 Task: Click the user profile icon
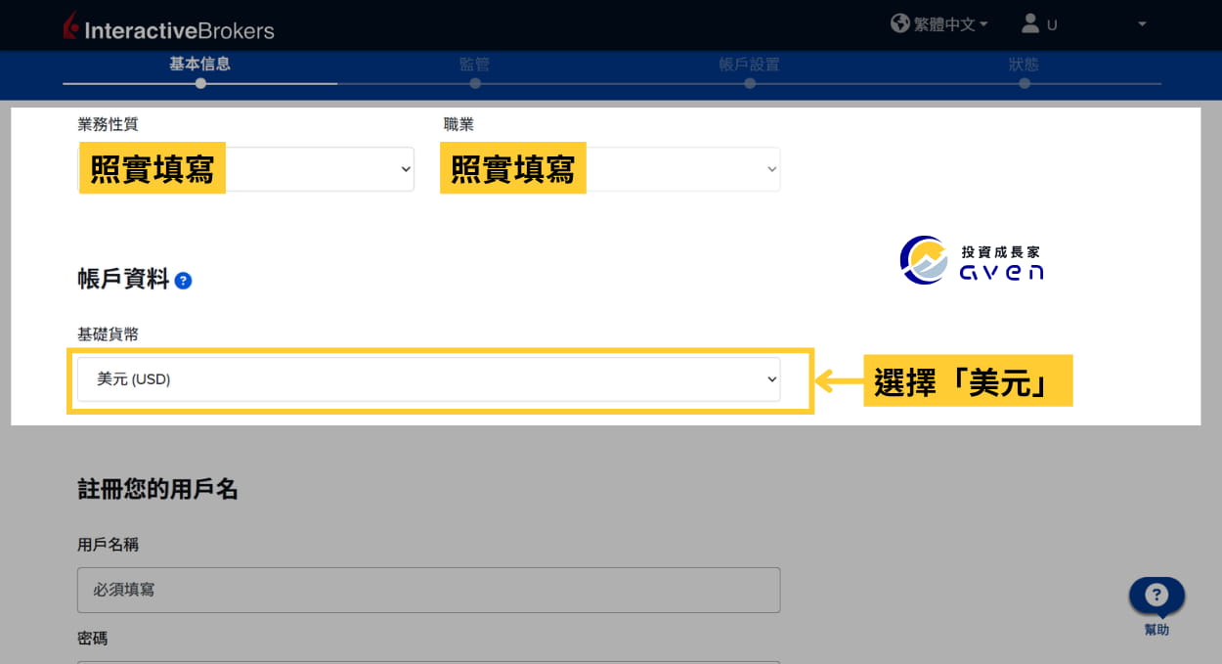tap(1030, 22)
